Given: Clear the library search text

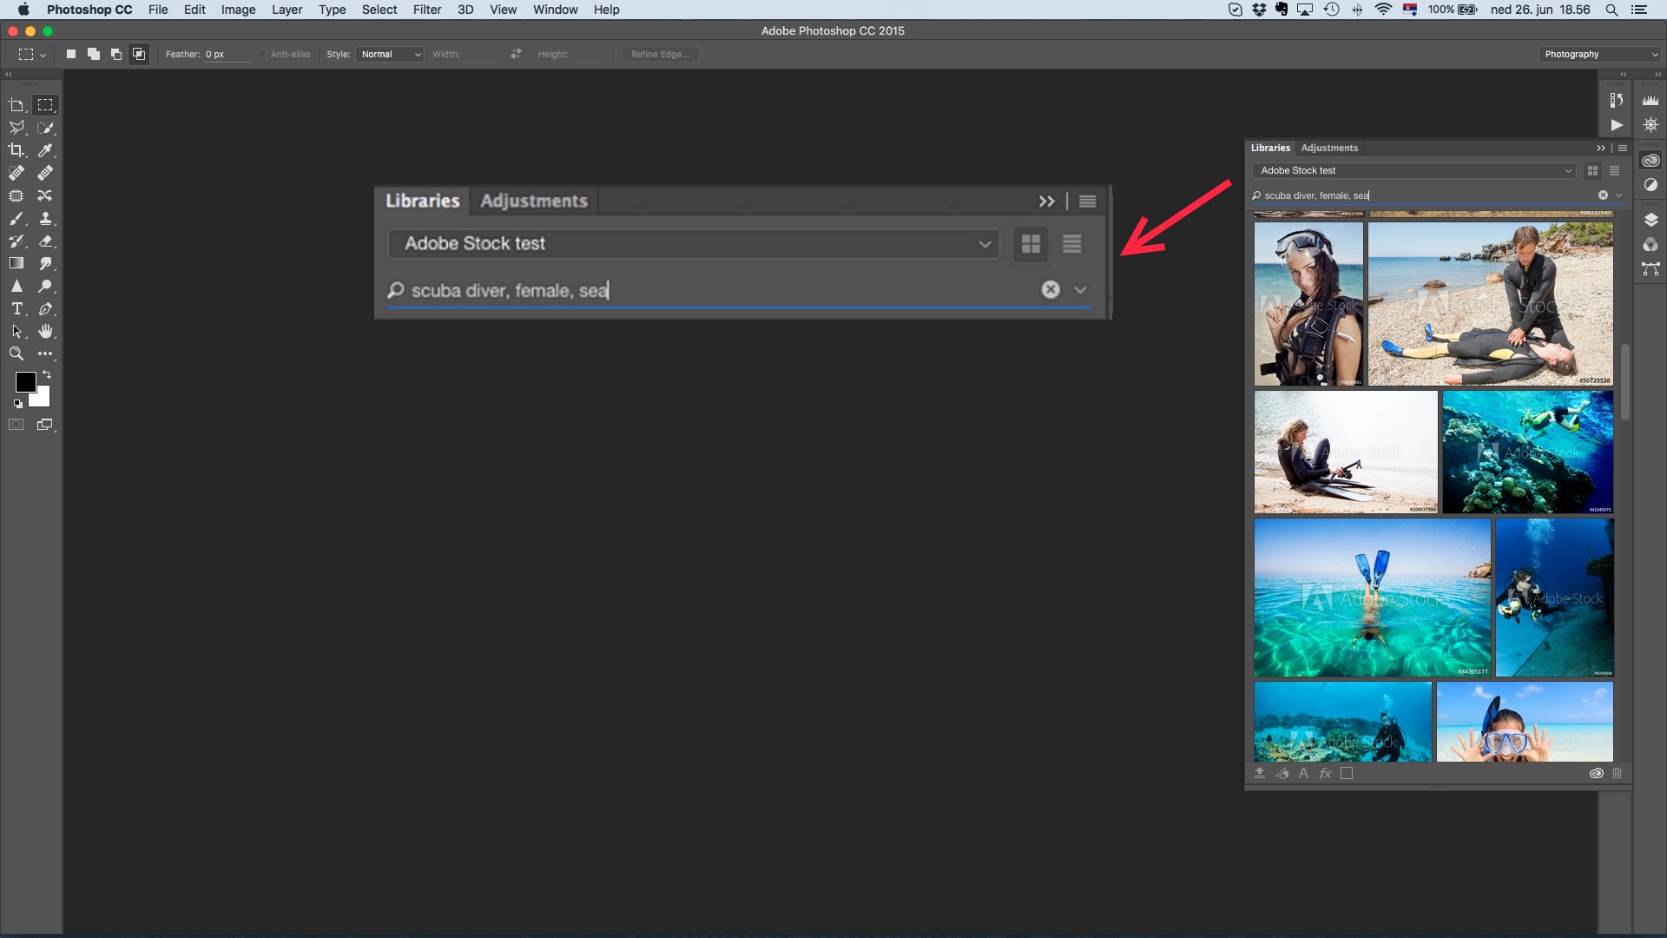Looking at the screenshot, I should coord(1603,195).
